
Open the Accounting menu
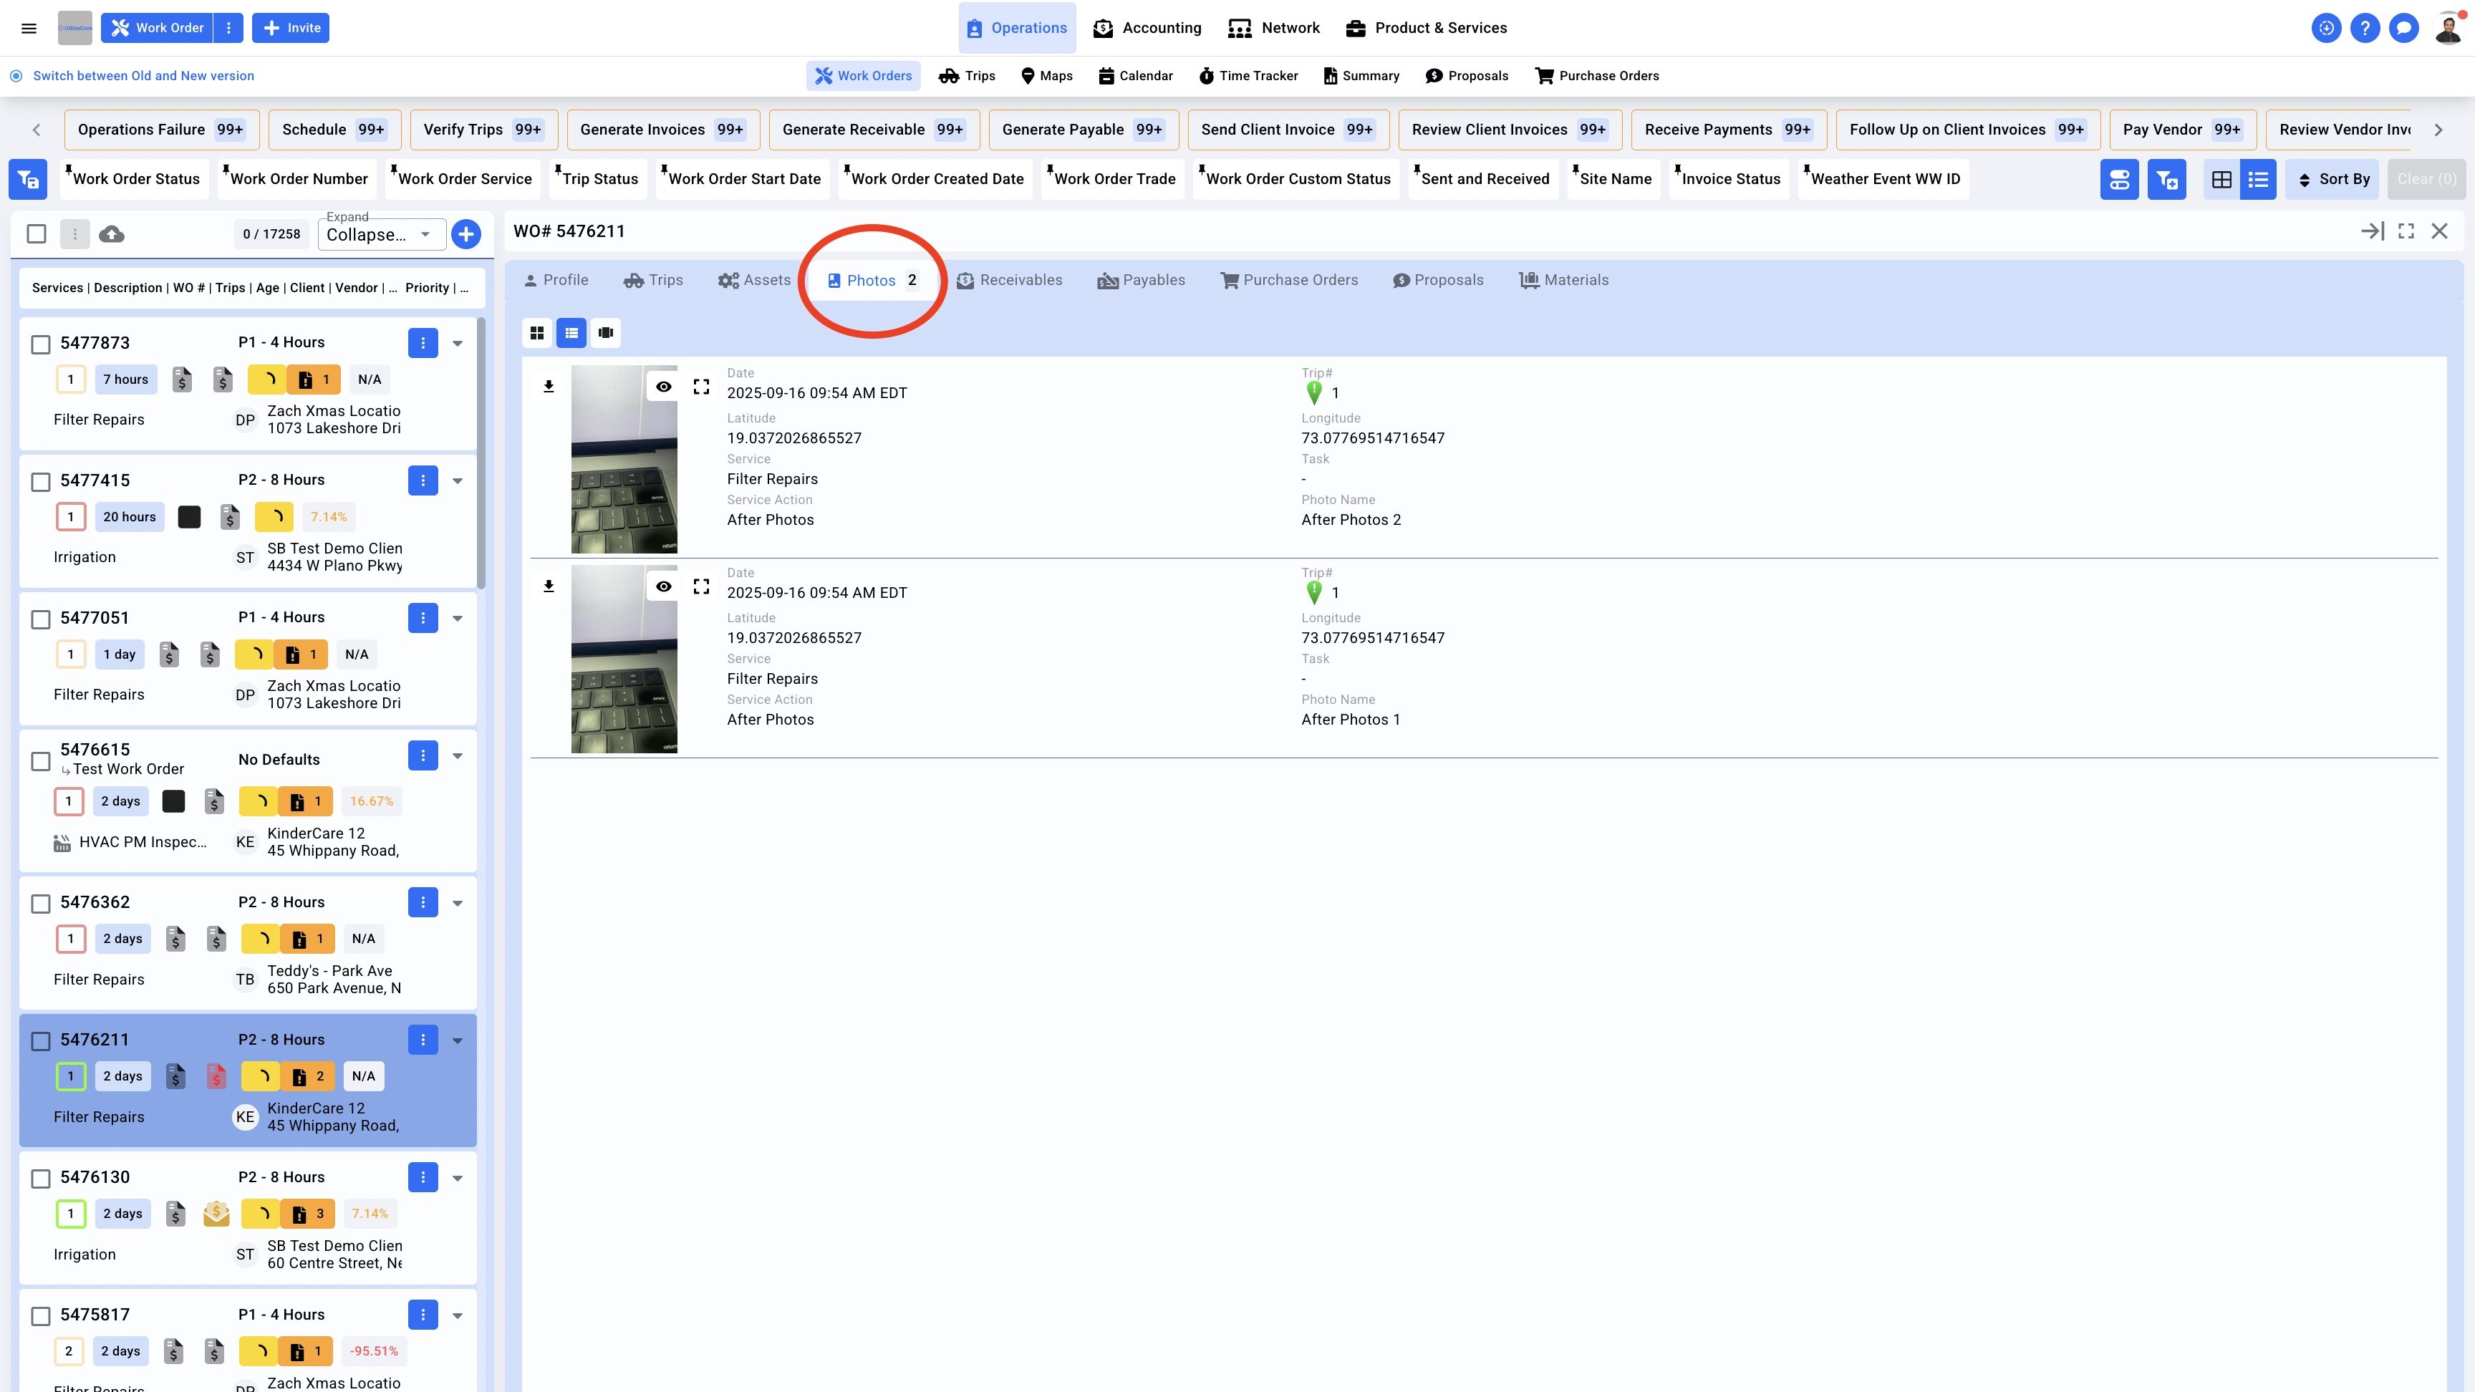point(1147,28)
